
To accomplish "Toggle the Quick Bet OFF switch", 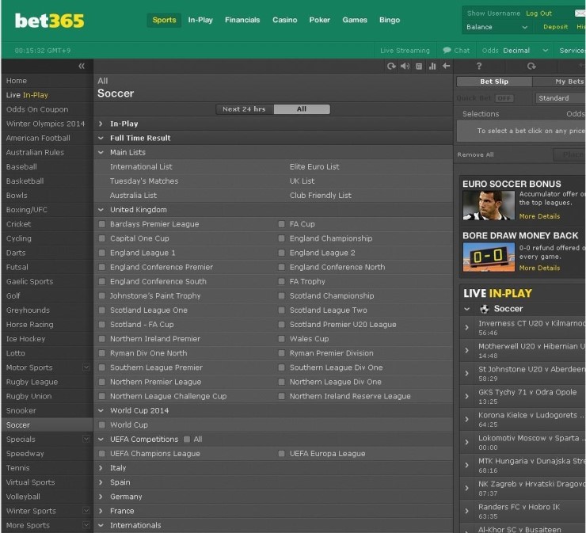I will [x=504, y=98].
